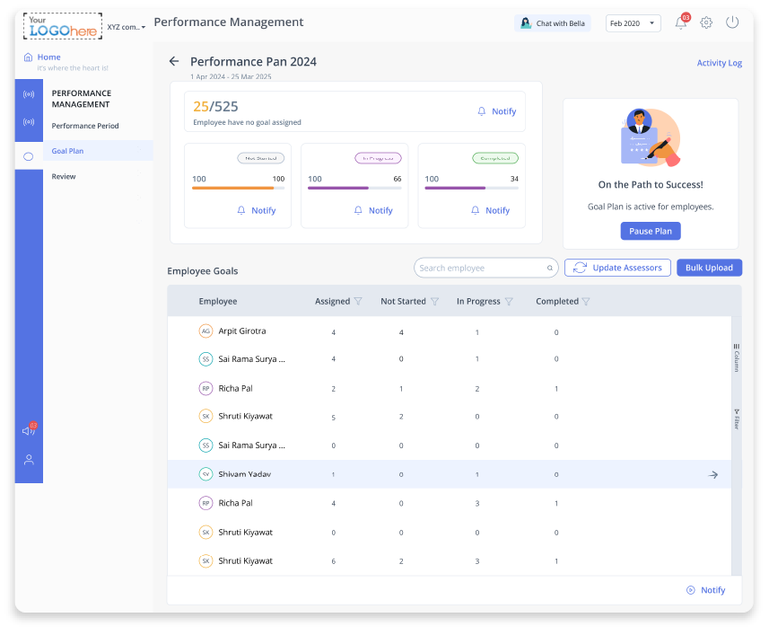
Task: Click the arrow on Shivam Yadav row
Action: [713, 474]
